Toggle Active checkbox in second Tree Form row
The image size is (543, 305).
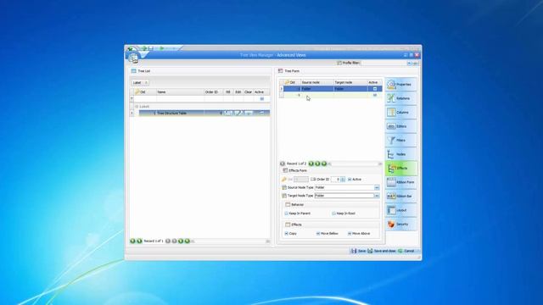click(x=375, y=95)
